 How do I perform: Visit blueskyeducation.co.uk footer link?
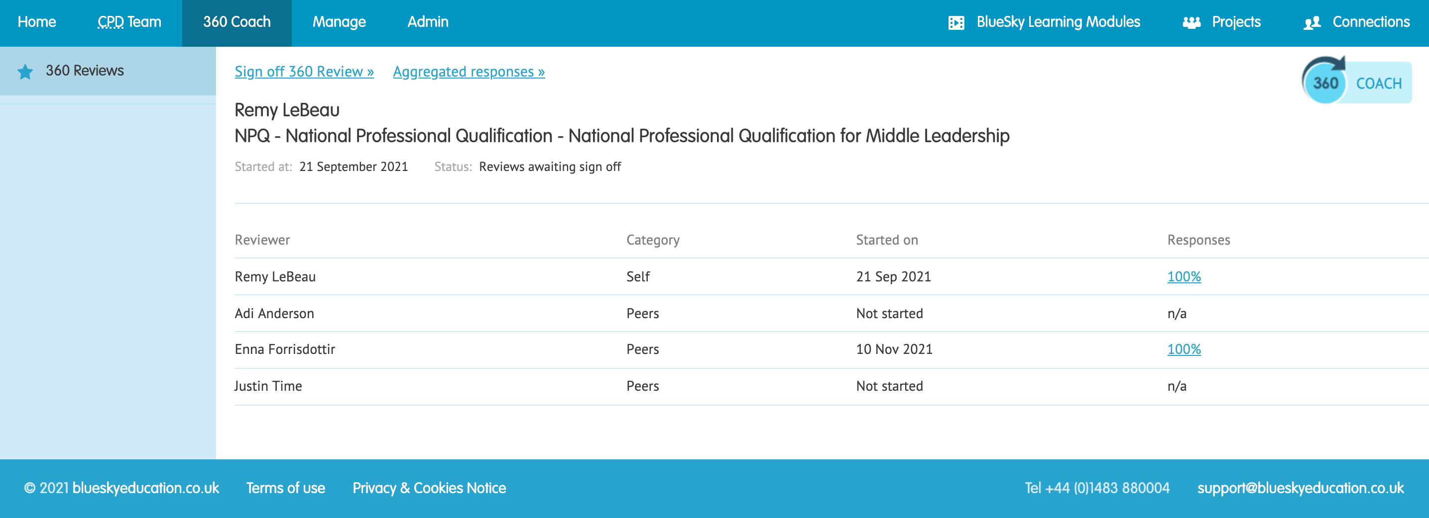tap(145, 488)
